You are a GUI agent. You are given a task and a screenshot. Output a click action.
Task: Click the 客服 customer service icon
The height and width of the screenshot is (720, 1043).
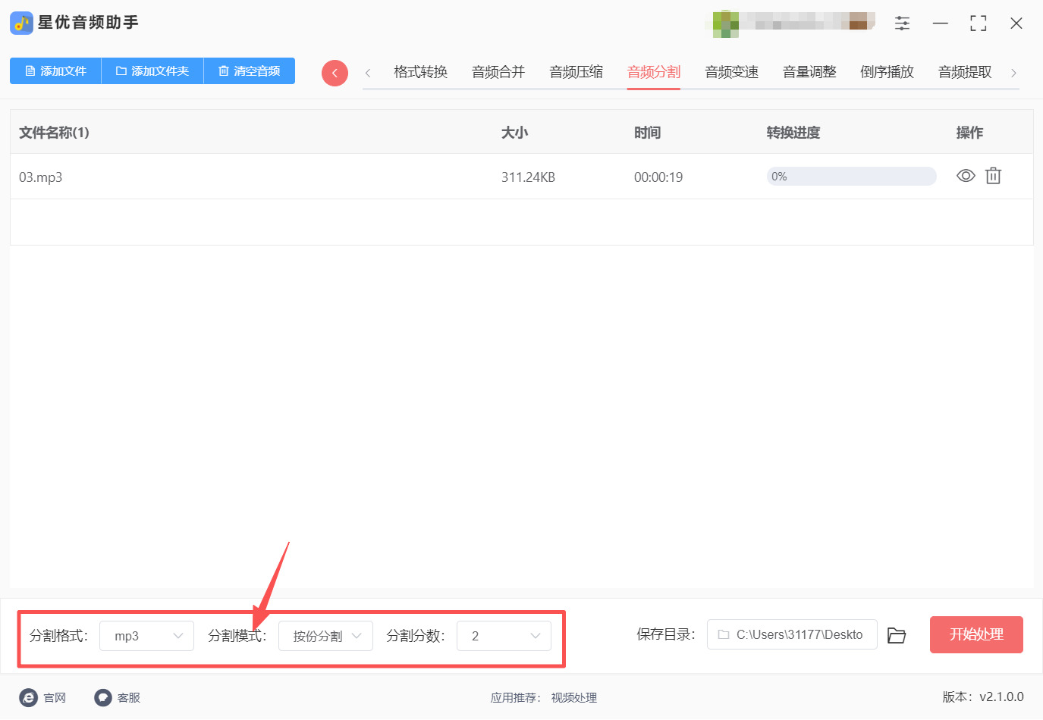(102, 697)
